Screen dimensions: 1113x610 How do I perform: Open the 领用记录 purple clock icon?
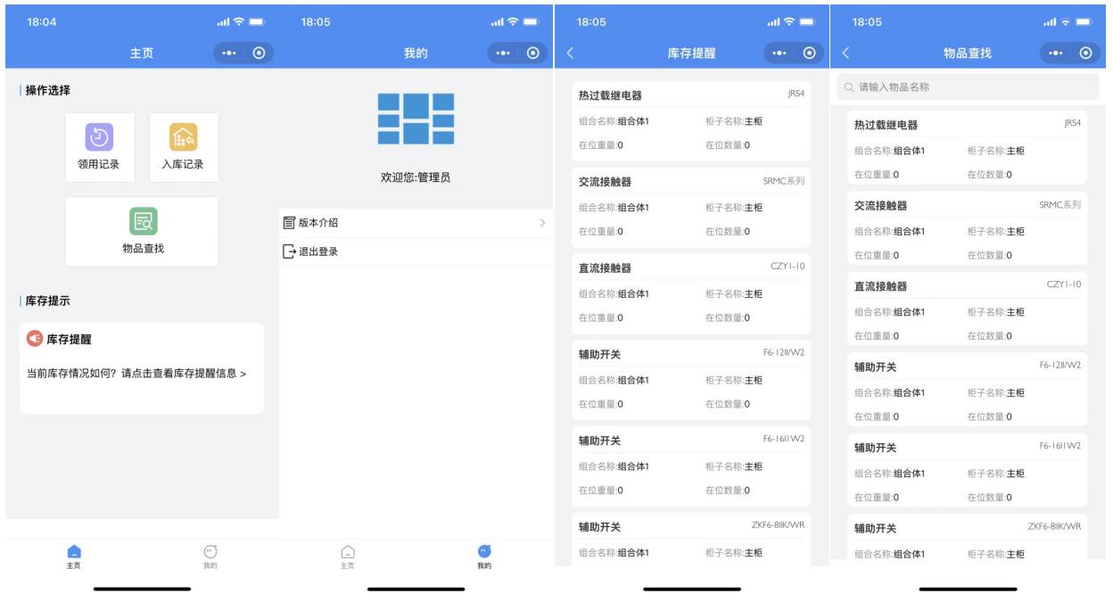[x=98, y=137]
